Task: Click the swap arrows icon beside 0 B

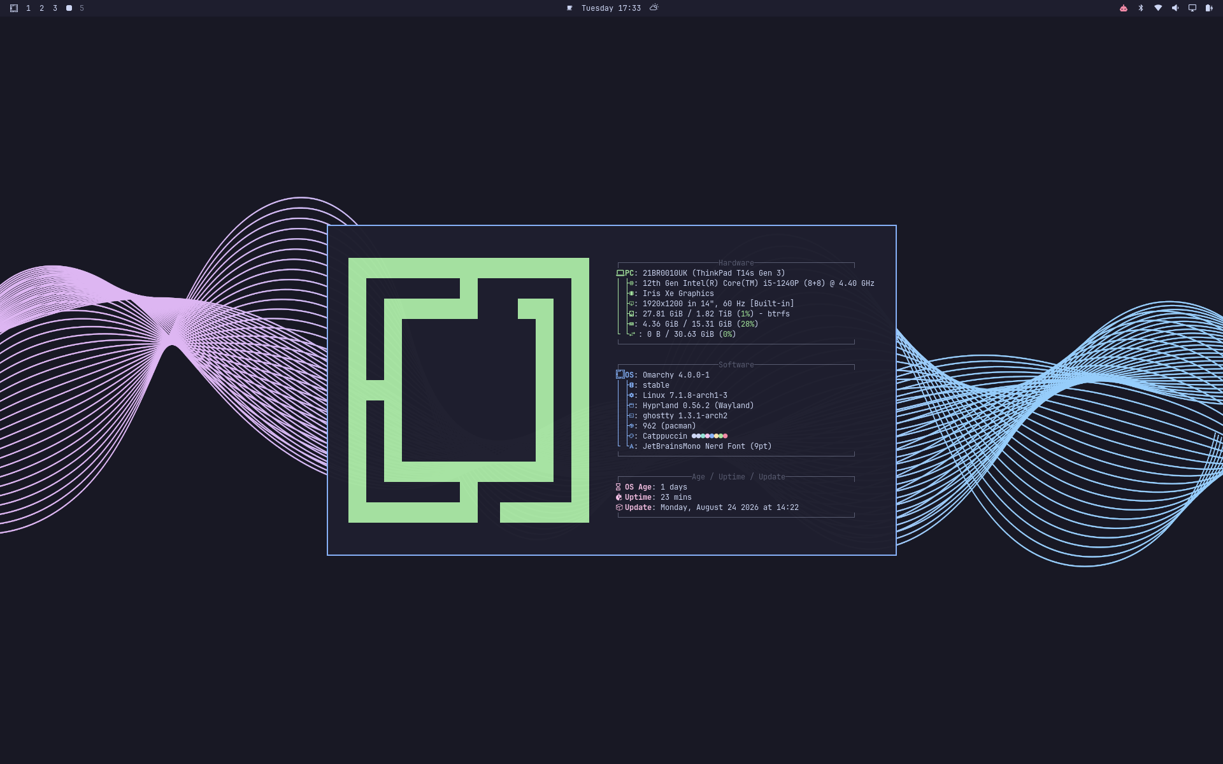Action: [x=632, y=334]
